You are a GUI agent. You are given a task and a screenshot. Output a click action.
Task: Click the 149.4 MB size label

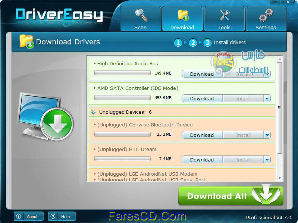(x=163, y=73)
